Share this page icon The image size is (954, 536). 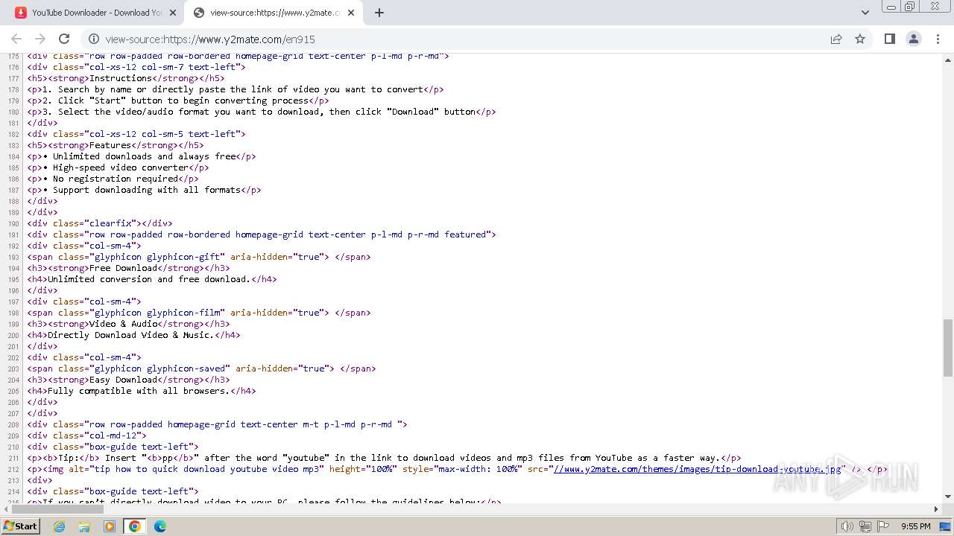click(x=836, y=39)
